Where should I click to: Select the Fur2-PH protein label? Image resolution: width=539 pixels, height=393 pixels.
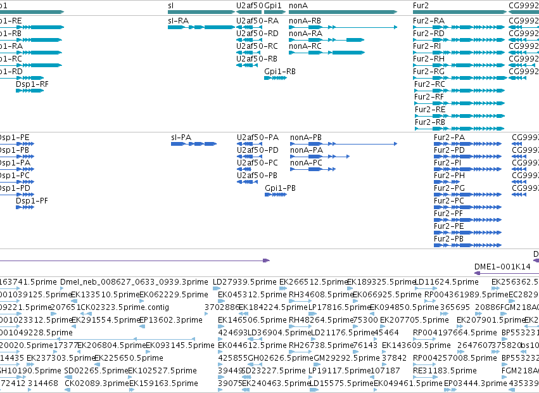tap(449, 176)
